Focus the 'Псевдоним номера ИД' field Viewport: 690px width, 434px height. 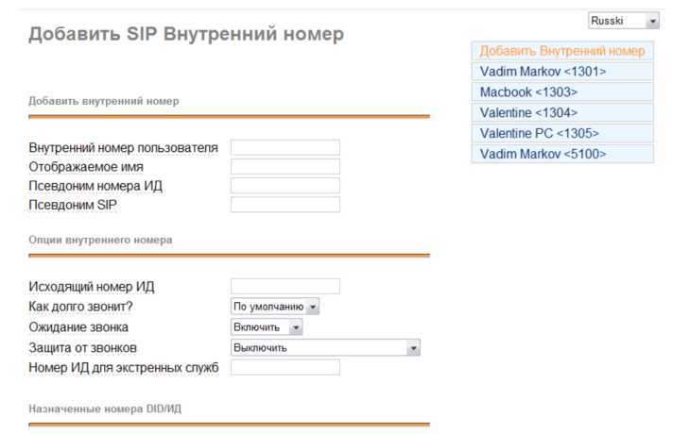click(x=285, y=185)
